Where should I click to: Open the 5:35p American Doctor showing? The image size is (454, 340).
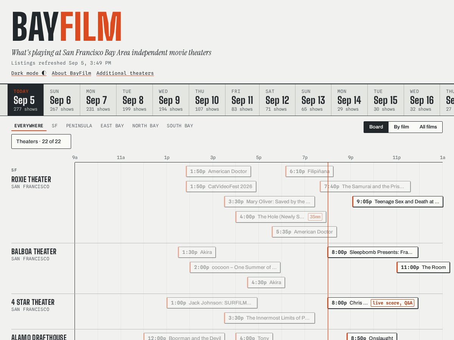click(x=304, y=232)
